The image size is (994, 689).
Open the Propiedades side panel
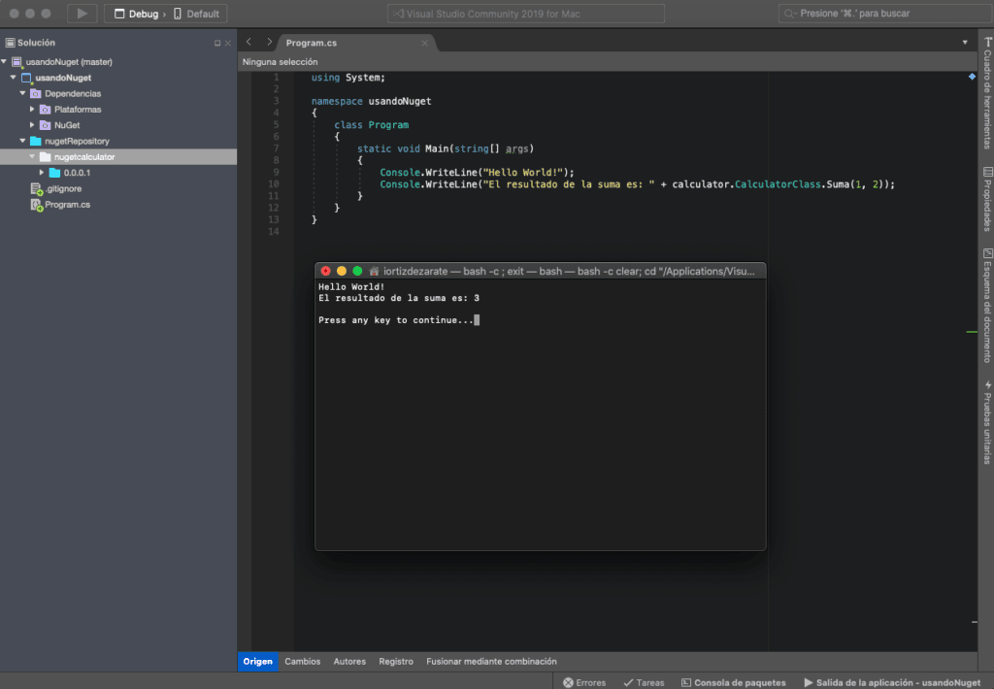[x=986, y=199]
